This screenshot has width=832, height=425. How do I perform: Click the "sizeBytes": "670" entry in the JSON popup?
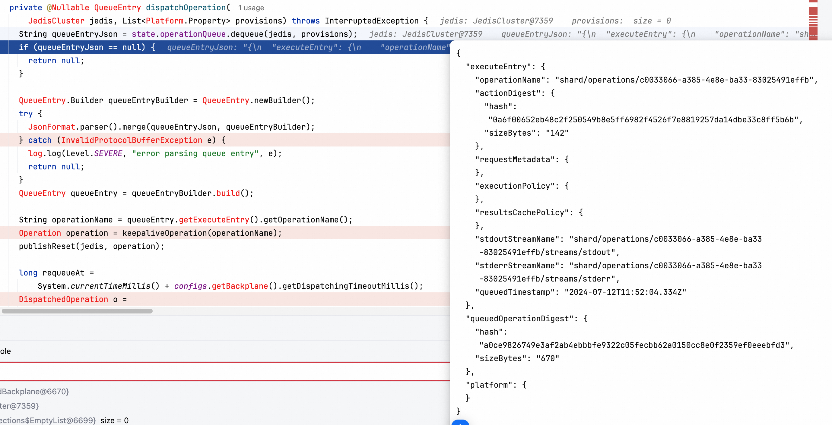click(517, 358)
